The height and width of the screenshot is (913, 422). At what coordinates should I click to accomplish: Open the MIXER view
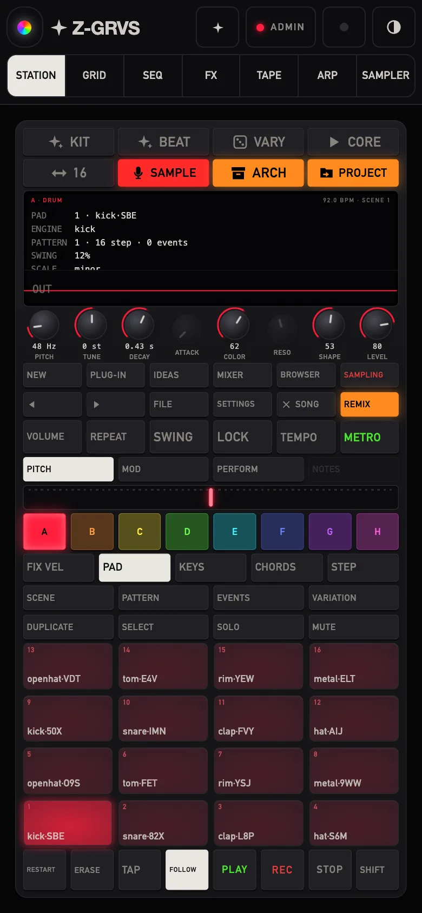[x=243, y=375]
